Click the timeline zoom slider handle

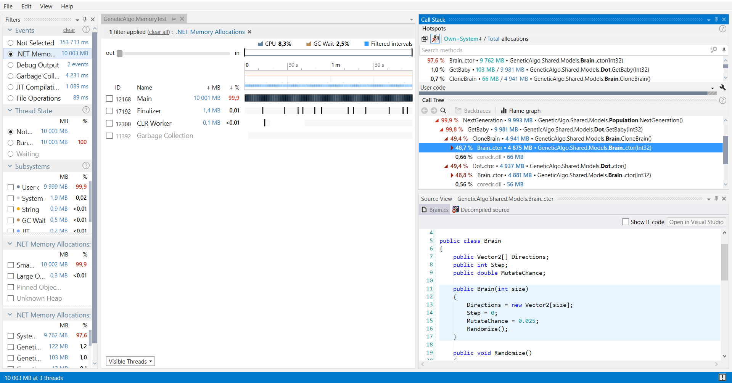click(x=120, y=53)
